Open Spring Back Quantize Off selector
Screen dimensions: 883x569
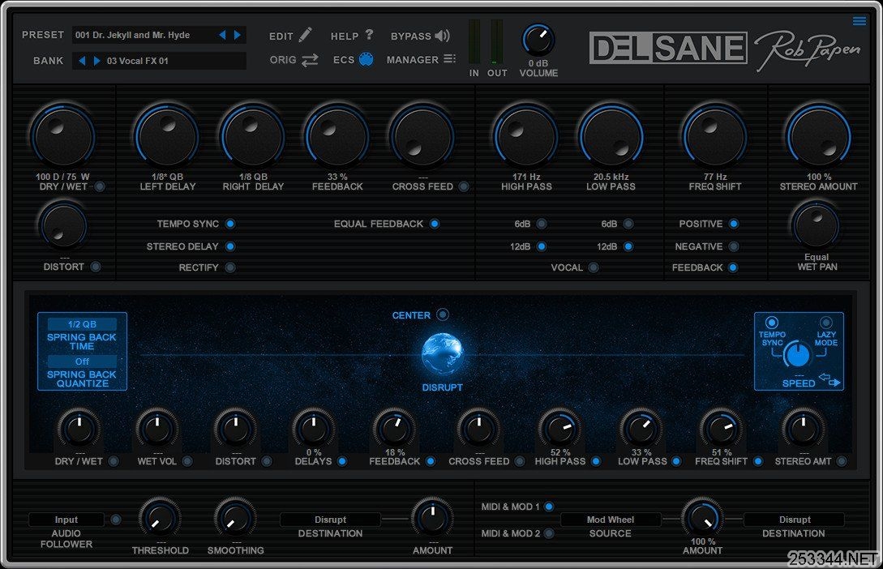point(82,362)
